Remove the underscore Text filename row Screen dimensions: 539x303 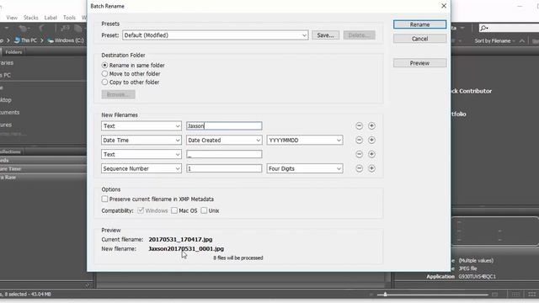(359, 154)
